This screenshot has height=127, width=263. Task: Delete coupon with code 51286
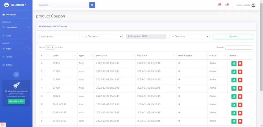point(240,72)
